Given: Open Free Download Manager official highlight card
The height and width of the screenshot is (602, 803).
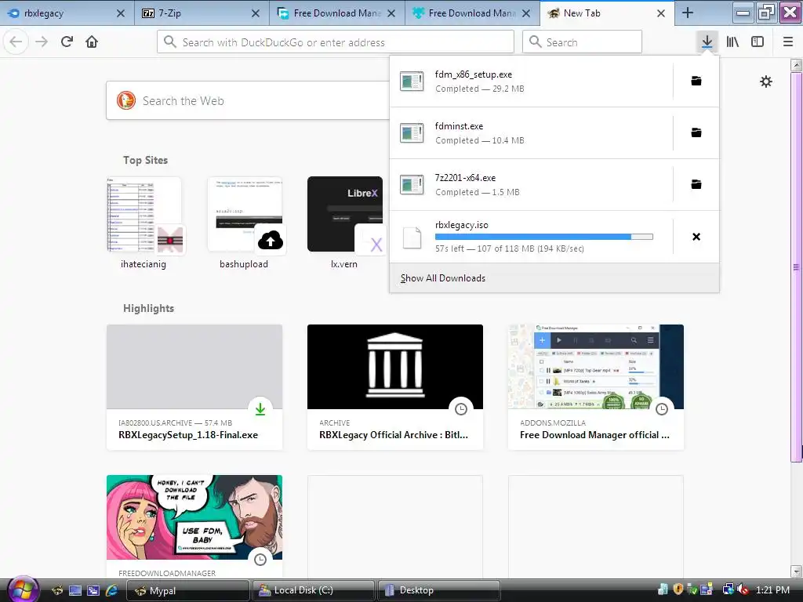Looking at the screenshot, I should point(596,387).
